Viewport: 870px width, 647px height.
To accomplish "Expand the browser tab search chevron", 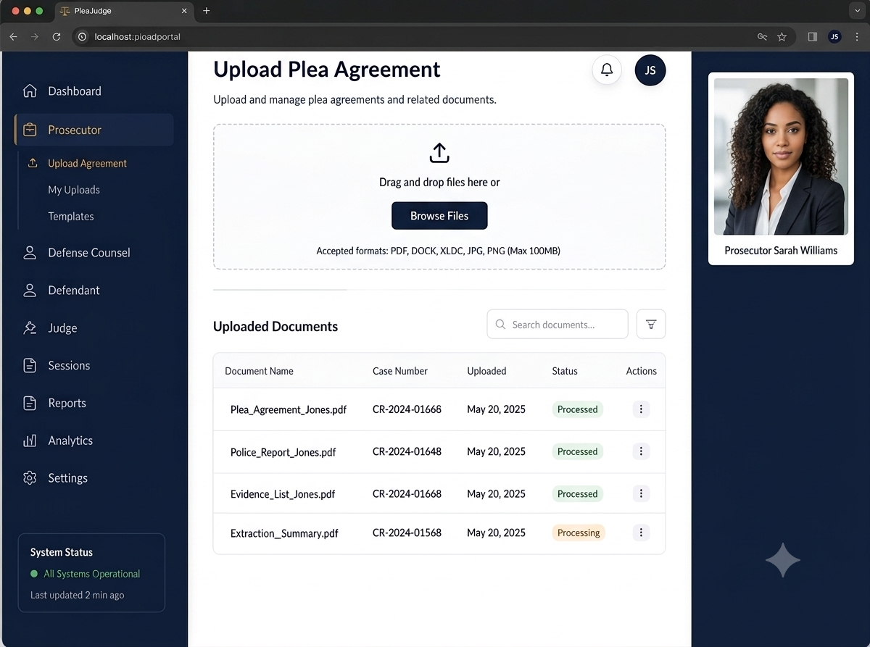I will (x=857, y=11).
